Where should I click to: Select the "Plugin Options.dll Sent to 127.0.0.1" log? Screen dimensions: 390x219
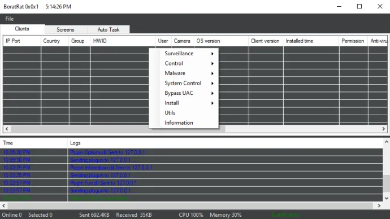107,152
